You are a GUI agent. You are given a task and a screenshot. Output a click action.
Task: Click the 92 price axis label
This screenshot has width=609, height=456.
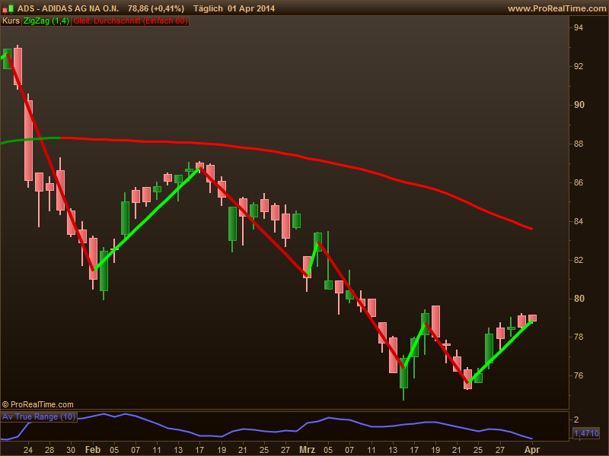tap(579, 66)
